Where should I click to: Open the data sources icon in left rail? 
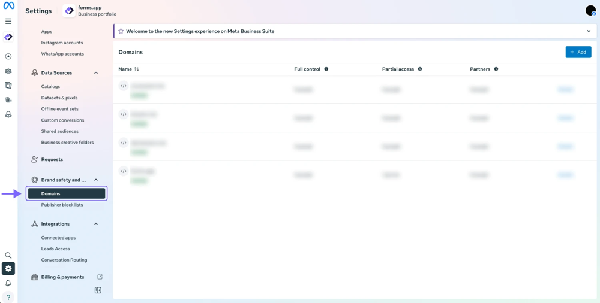coord(8,114)
